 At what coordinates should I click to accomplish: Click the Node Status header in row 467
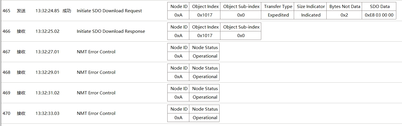(x=205, y=48)
